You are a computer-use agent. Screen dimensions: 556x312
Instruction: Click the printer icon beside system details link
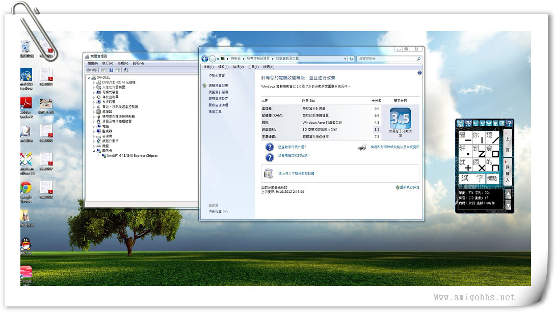pyautogui.click(x=361, y=147)
